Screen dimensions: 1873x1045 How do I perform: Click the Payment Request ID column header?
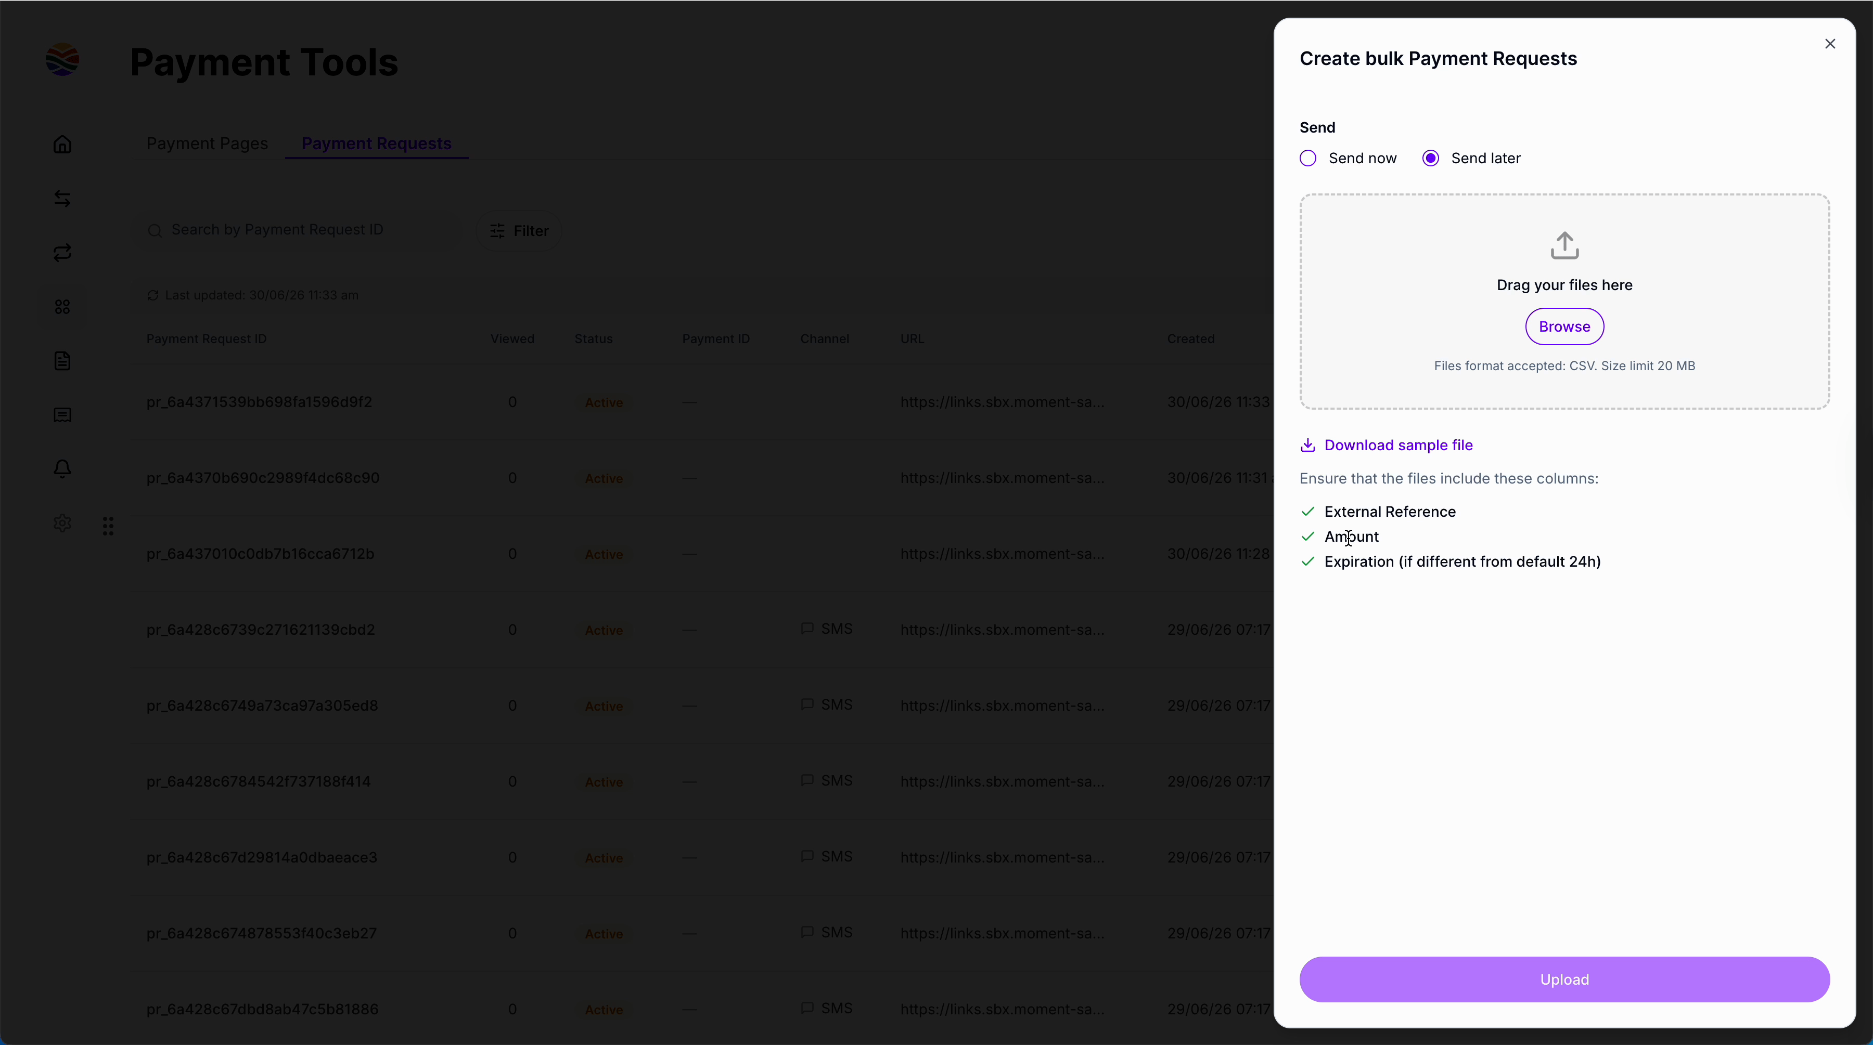coord(207,338)
